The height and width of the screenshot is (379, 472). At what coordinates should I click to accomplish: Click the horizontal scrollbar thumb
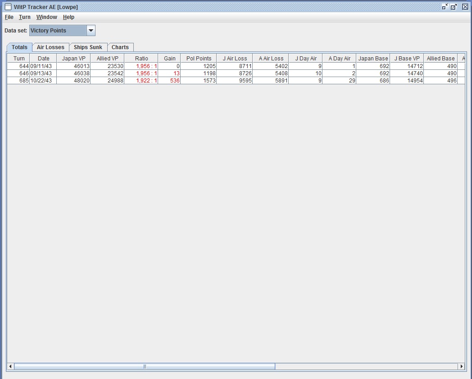click(x=145, y=366)
